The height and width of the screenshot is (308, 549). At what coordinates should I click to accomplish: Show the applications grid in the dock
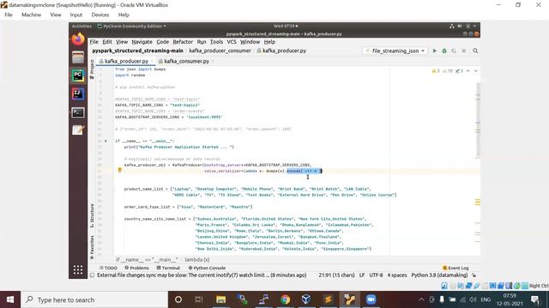pos(78,269)
